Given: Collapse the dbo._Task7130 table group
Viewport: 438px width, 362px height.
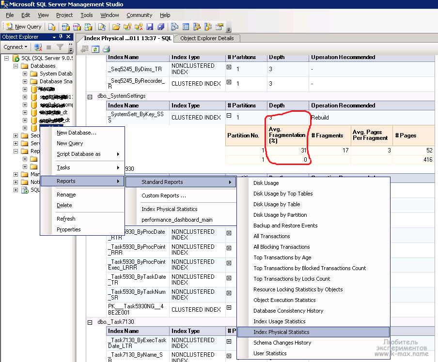Looking at the screenshot, I should [x=90, y=322].
